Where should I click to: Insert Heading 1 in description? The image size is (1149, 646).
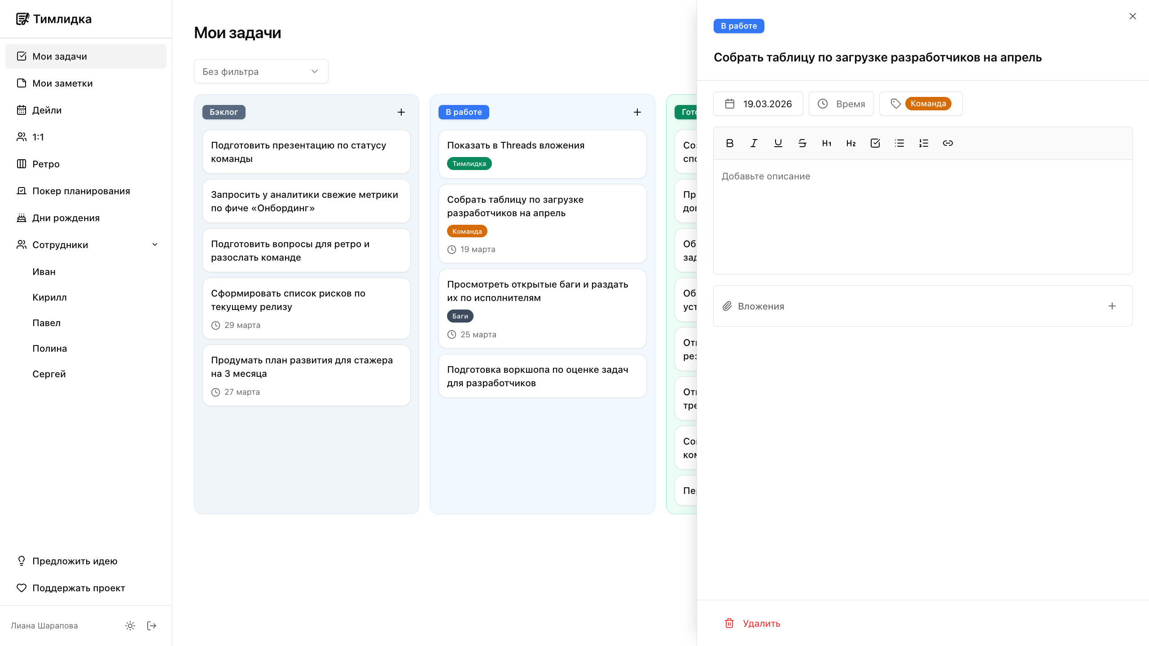(x=827, y=143)
